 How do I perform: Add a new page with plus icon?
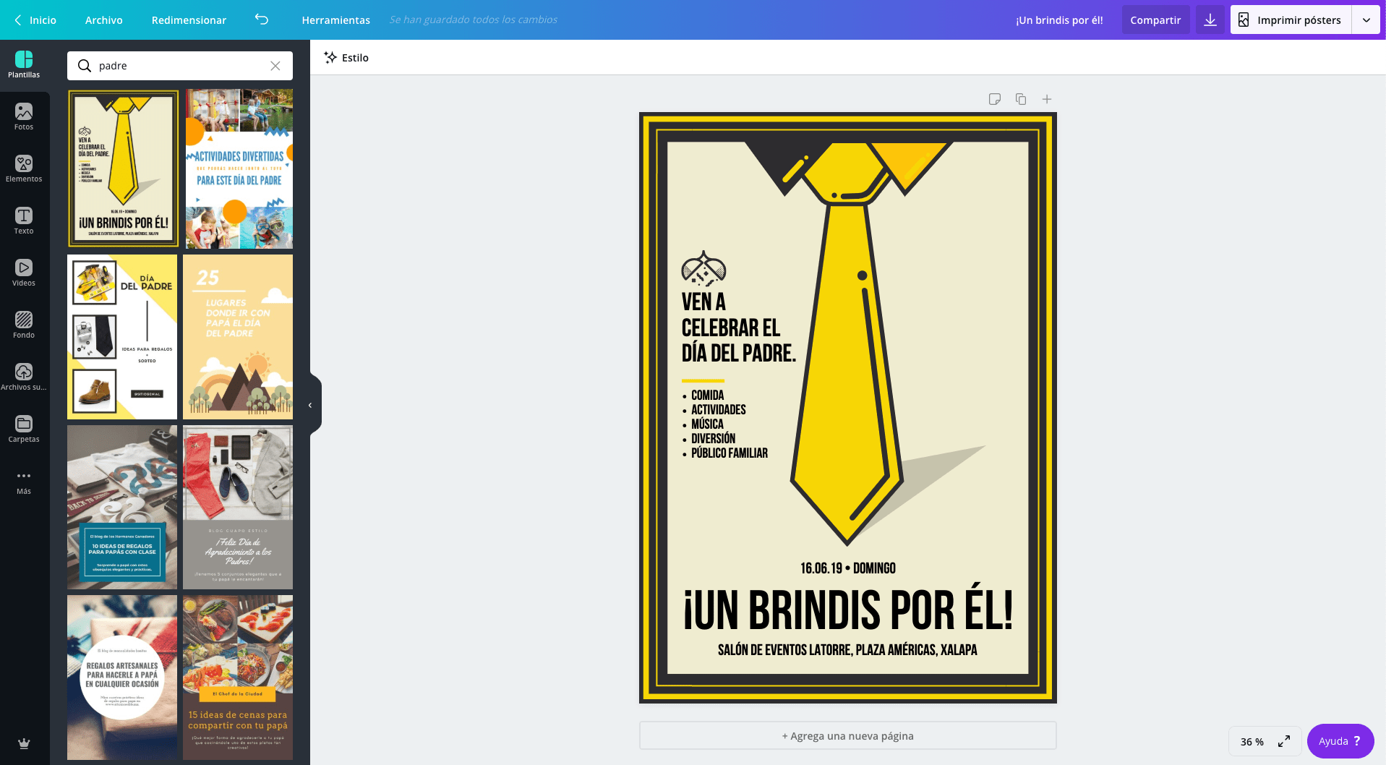(1047, 99)
